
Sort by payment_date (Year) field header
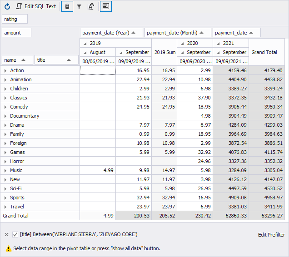coord(111,33)
